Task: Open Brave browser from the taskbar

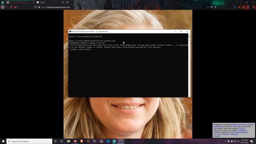Action: click(82, 141)
